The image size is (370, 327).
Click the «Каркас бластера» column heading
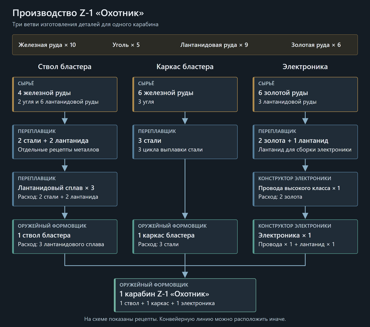[185, 67]
